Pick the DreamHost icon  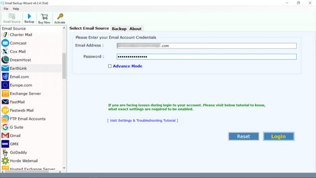click(5, 60)
